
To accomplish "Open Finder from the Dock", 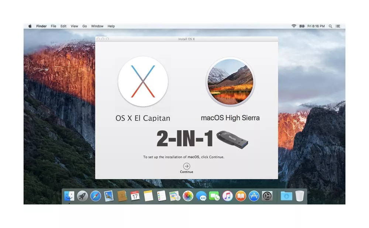I will (x=69, y=196).
